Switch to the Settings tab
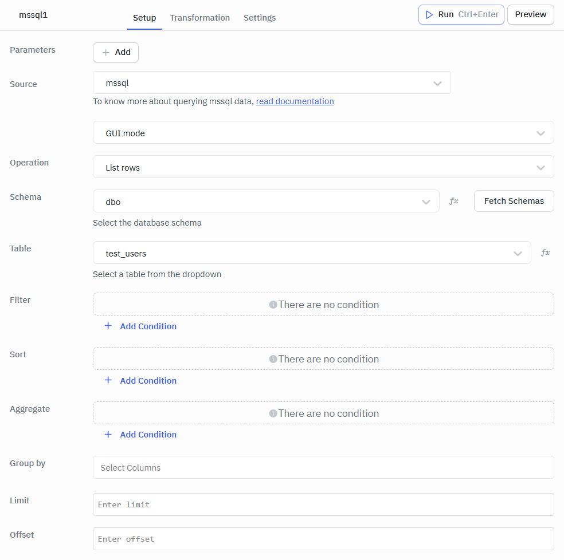The height and width of the screenshot is (560, 564). 260,18
